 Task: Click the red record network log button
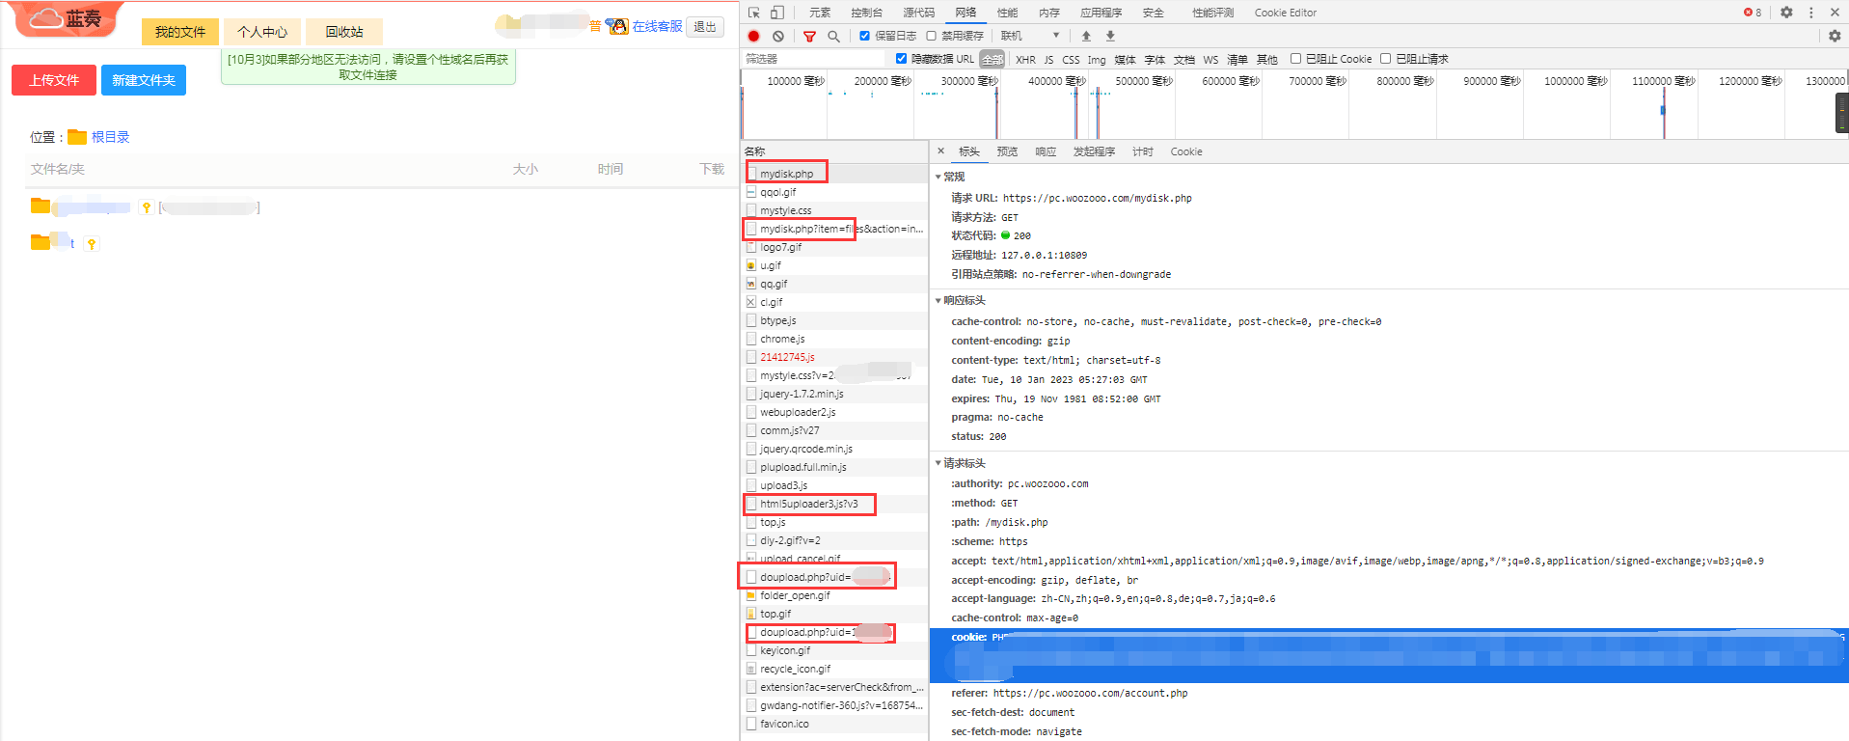pos(753,36)
